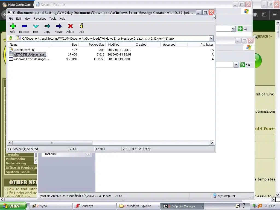Sort by the Modified column header

(x=119, y=45)
